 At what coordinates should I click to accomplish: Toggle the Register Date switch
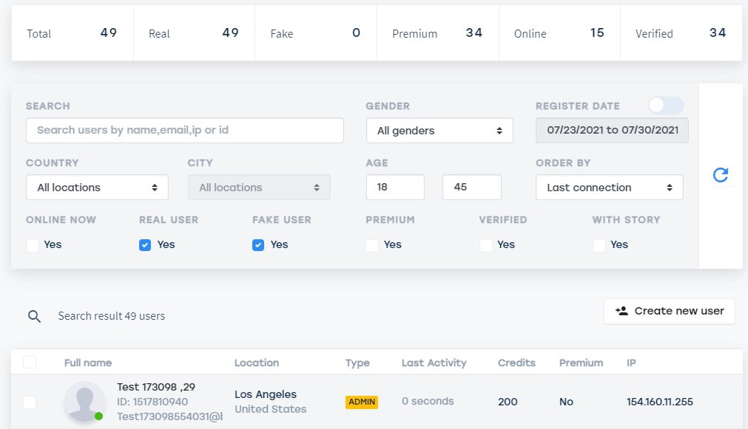click(x=665, y=106)
